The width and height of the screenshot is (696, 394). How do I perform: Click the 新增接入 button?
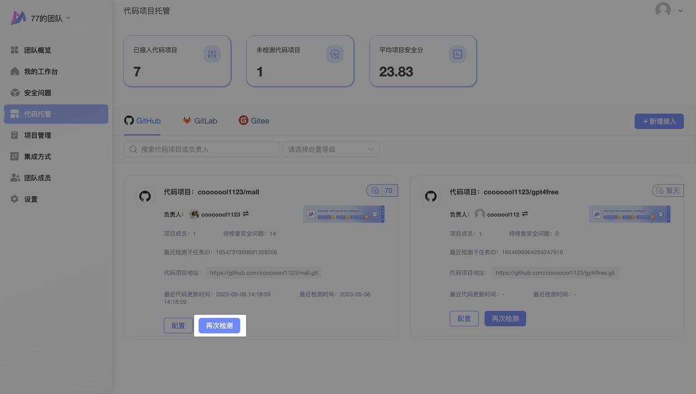[x=659, y=121]
